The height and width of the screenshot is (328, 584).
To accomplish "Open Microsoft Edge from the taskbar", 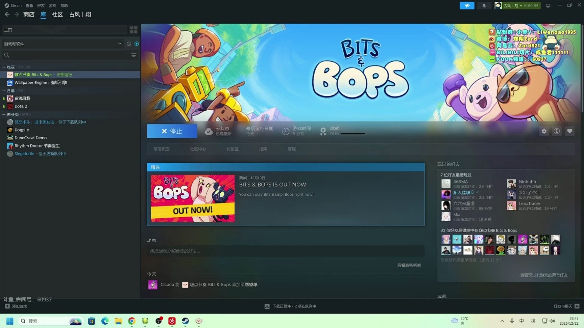I will tap(105, 321).
